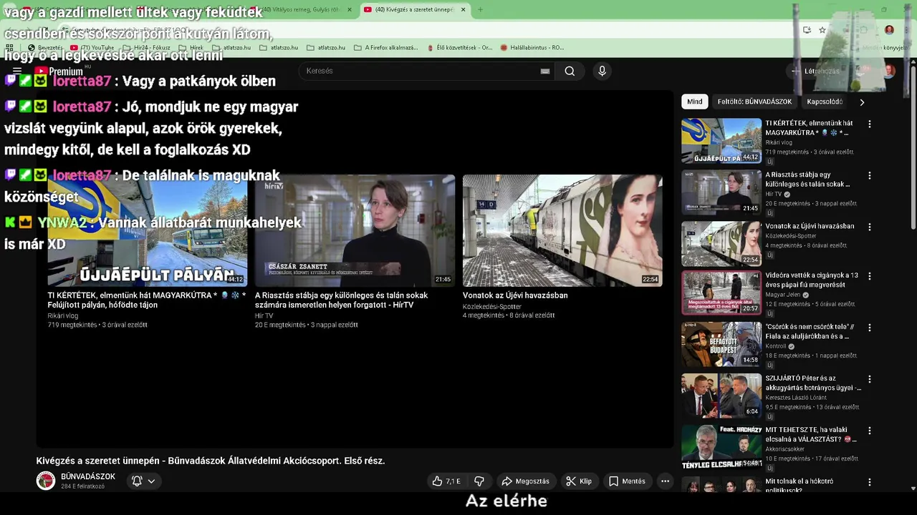Expand notification options chevron next to bell
The height and width of the screenshot is (515, 917).
coord(151,481)
